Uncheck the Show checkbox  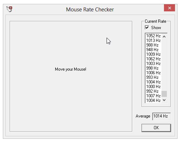coord(147,28)
